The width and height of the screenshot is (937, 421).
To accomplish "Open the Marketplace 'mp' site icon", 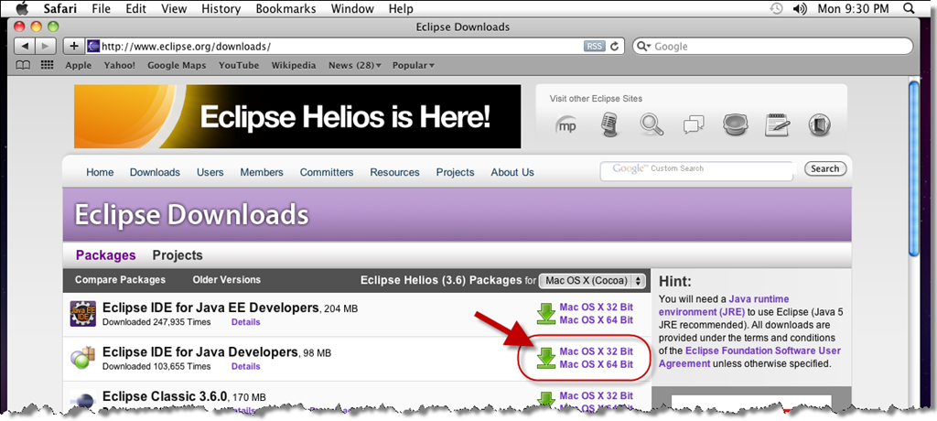I will pyautogui.click(x=565, y=124).
